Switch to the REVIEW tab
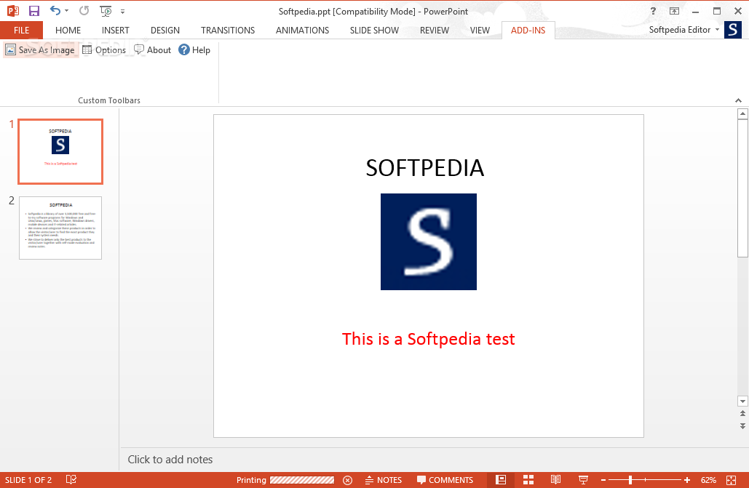The width and height of the screenshot is (749, 488). [x=435, y=30]
